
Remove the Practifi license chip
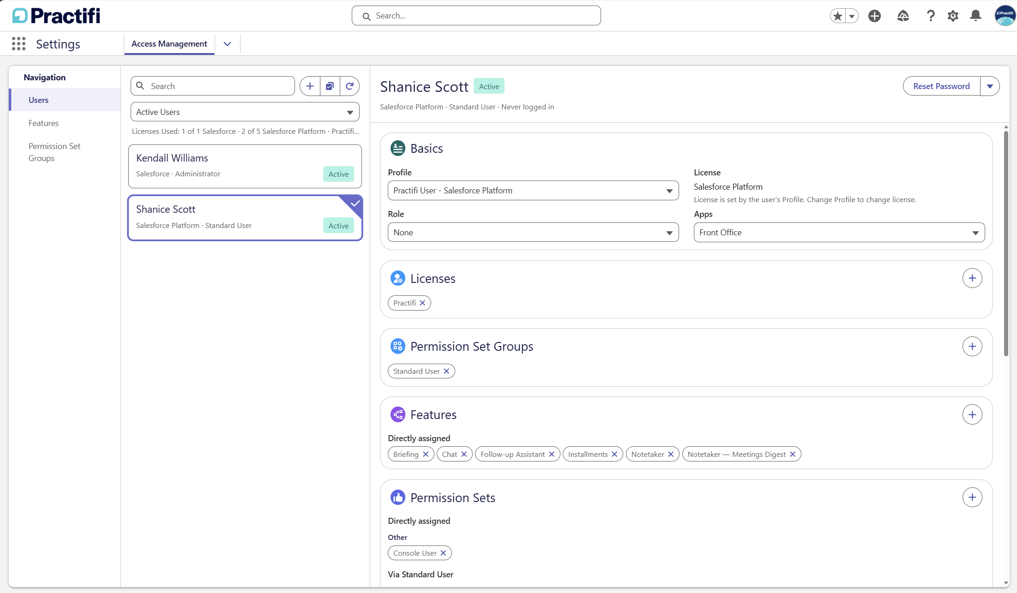pos(422,303)
